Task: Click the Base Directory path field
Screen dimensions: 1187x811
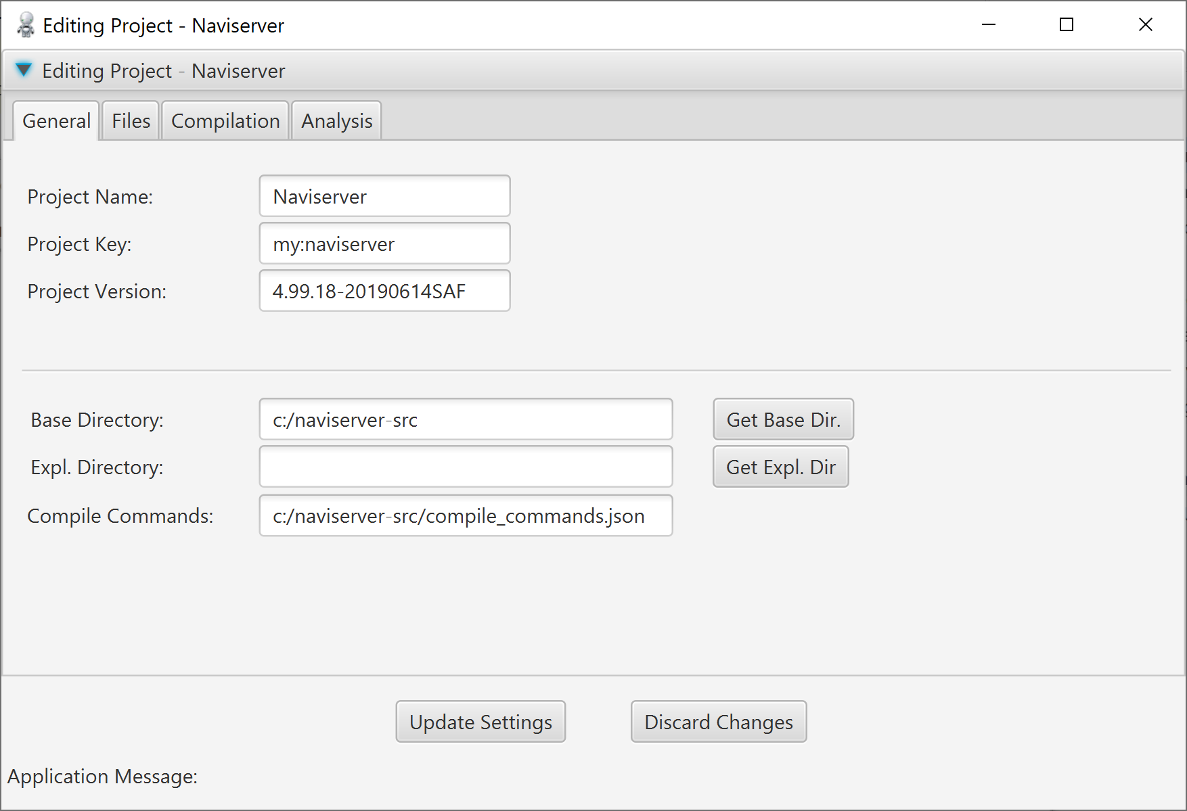Action: tap(466, 420)
